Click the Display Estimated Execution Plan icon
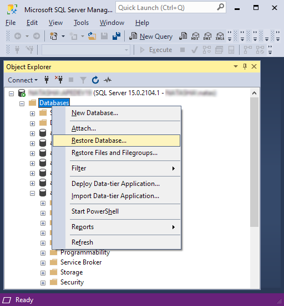This screenshot has width=284, height=306. coord(207,50)
